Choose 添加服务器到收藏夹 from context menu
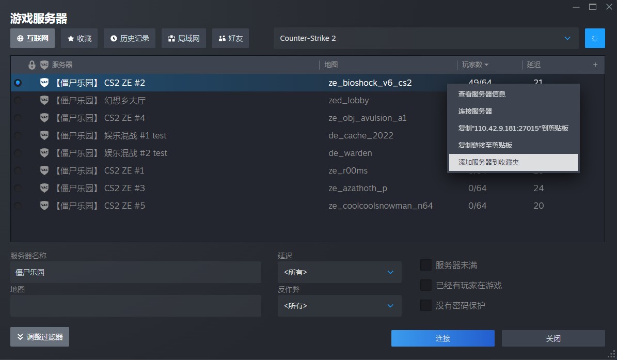The image size is (617, 360). coord(513,162)
